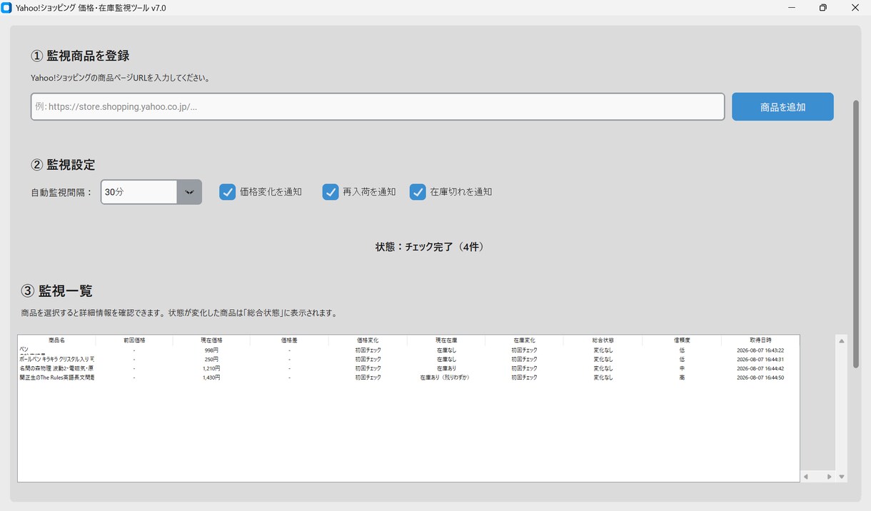Open the 自動監視間隔 dropdown arrow
This screenshot has height=511, width=871.
coord(189,192)
